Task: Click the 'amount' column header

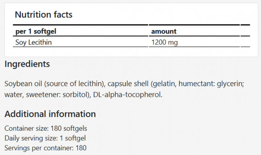Action: [x=164, y=32]
